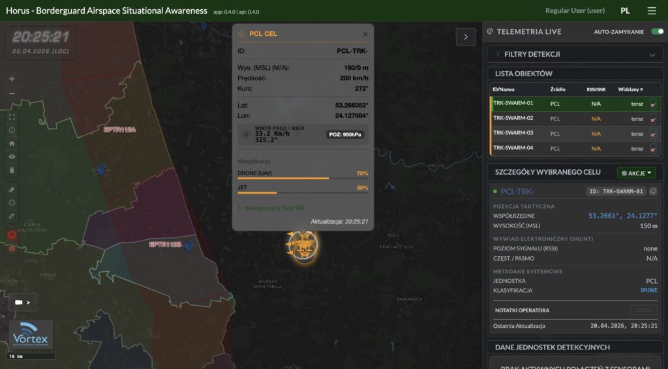Screen dimensions: 668x369
Task: Expand the camera panel arrow
Action: pos(23,303)
